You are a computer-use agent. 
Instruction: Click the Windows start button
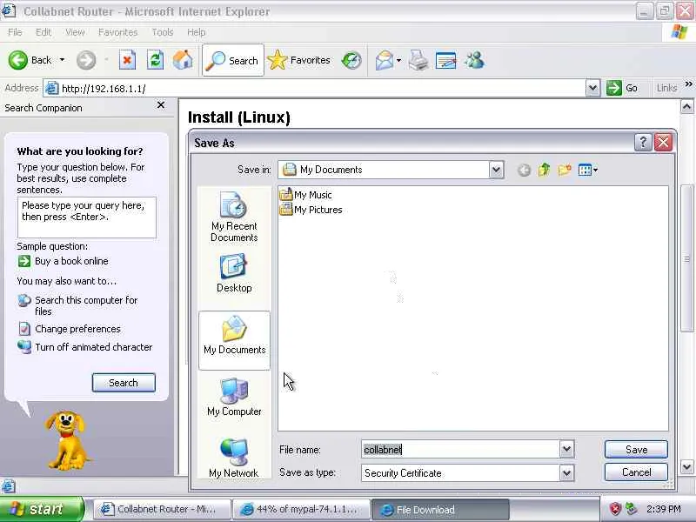[x=41, y=509]
